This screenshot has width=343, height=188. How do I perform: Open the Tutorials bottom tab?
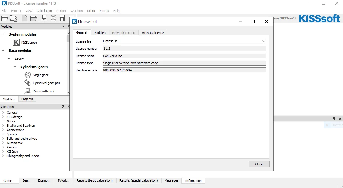[x=63, y=180]
